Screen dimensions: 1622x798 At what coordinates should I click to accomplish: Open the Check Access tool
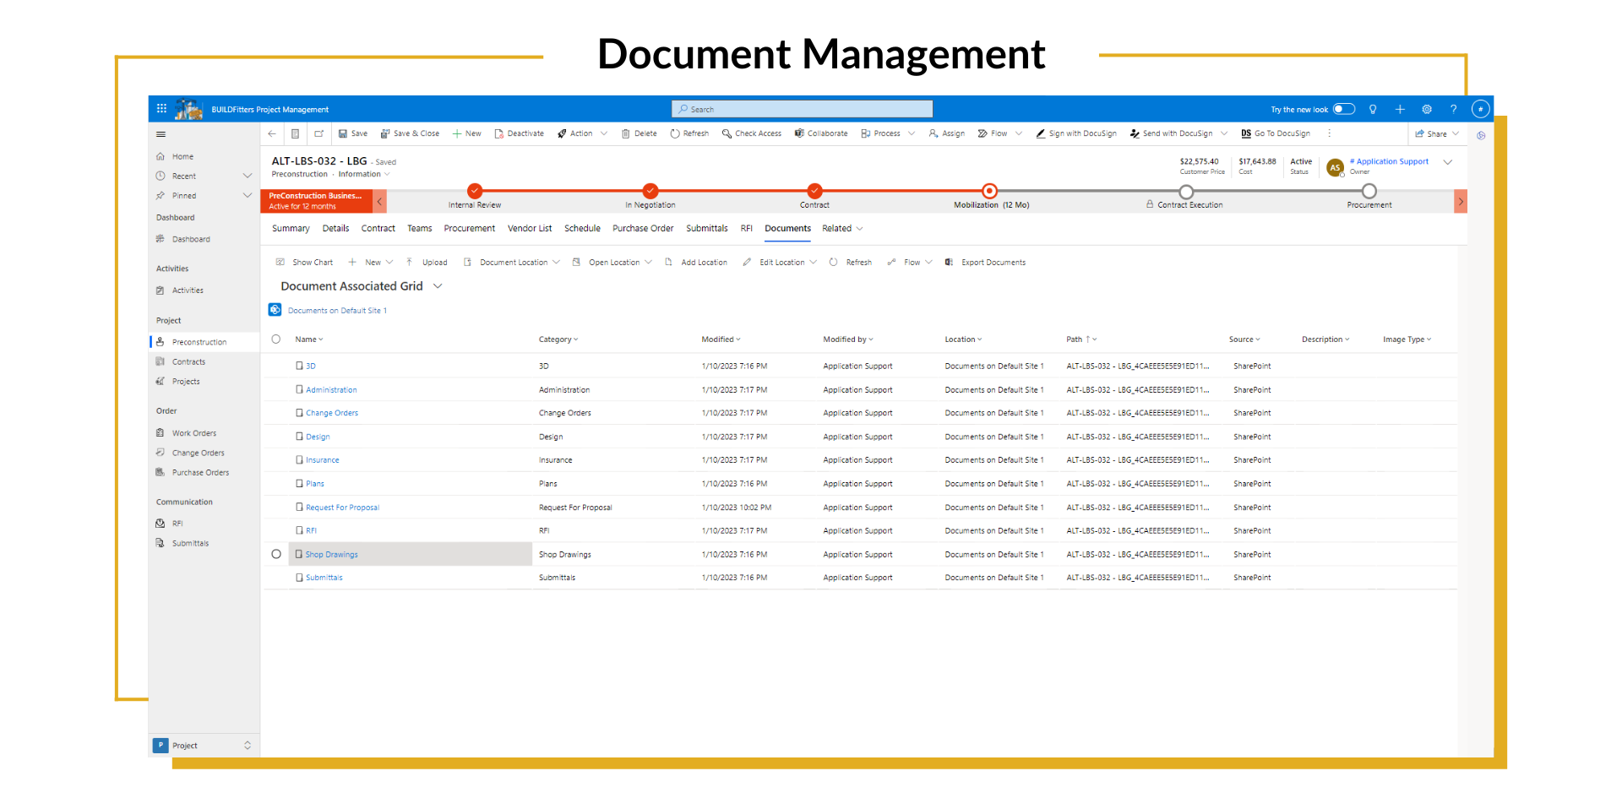point(752,133)
